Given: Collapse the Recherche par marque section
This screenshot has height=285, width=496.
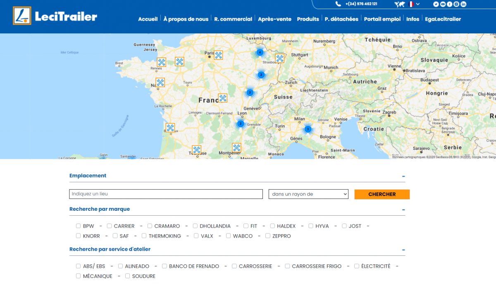Looking at the screenshot, I should (403, 210).
